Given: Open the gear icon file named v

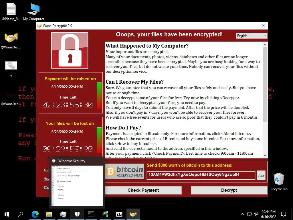Looking at the screenshot, I should (11, 68).
